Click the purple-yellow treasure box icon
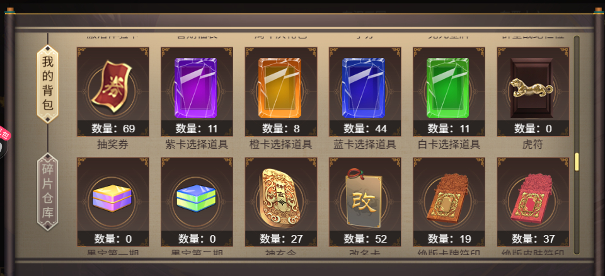The height and width of the screenshot is (276, 605). point(112,198)
